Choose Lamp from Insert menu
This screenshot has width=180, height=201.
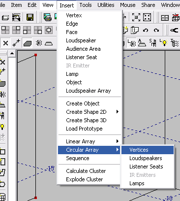click(x=90, y=74)
